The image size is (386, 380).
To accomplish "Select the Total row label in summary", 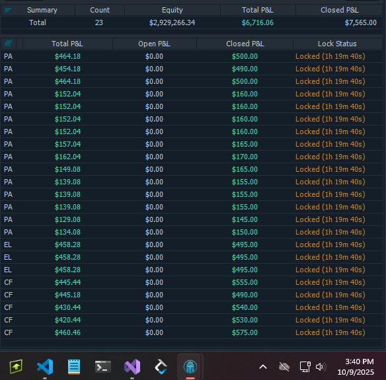I will click(x=38, y=22).
